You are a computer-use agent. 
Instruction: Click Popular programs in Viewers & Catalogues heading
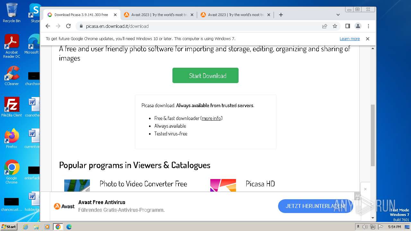tap(135, 165)
